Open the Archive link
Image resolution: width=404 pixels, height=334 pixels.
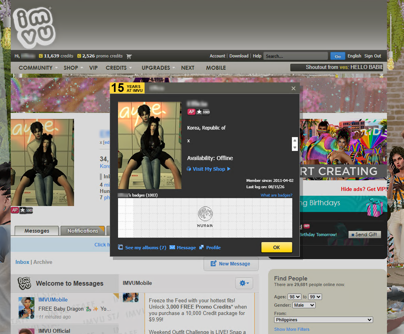[x=43, y=262]
